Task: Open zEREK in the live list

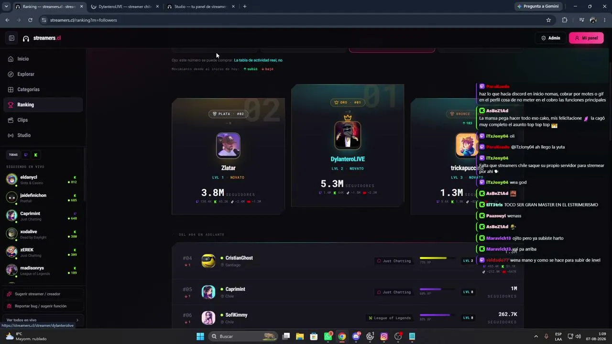Action: pyautogui.click(x=42, y=252)
